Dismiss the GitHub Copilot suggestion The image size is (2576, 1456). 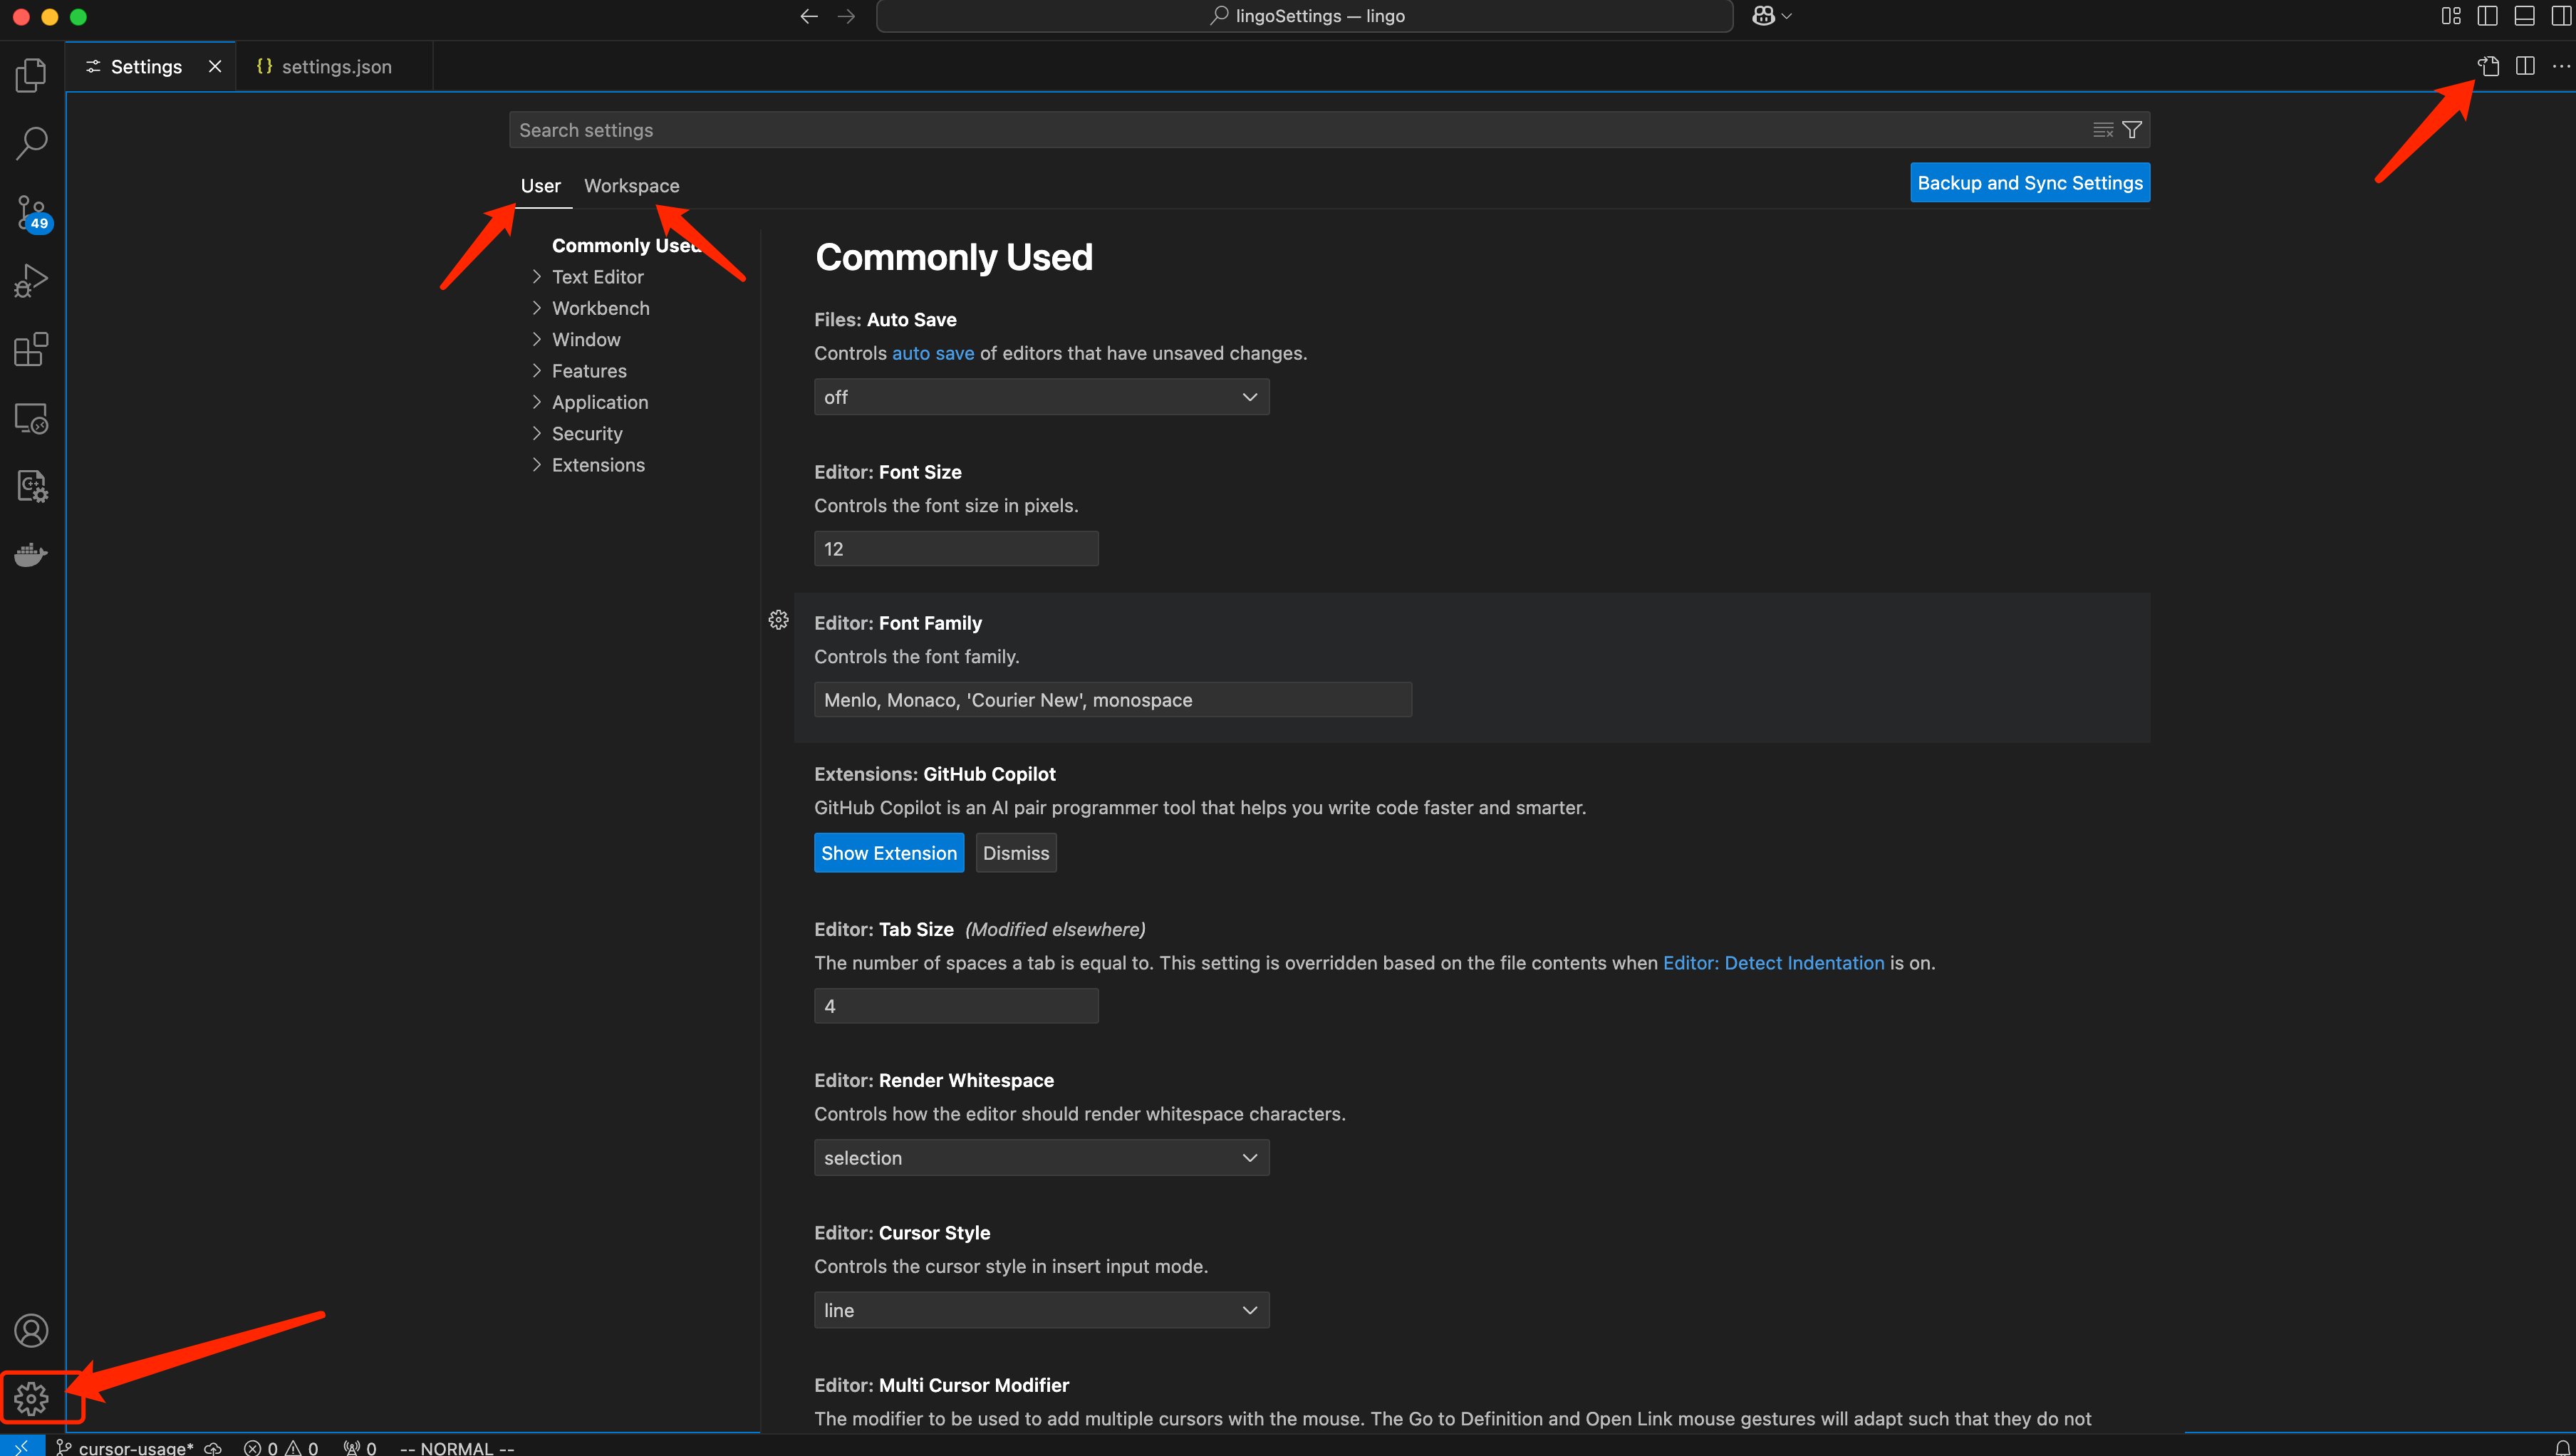click(x=1016, y=853)
